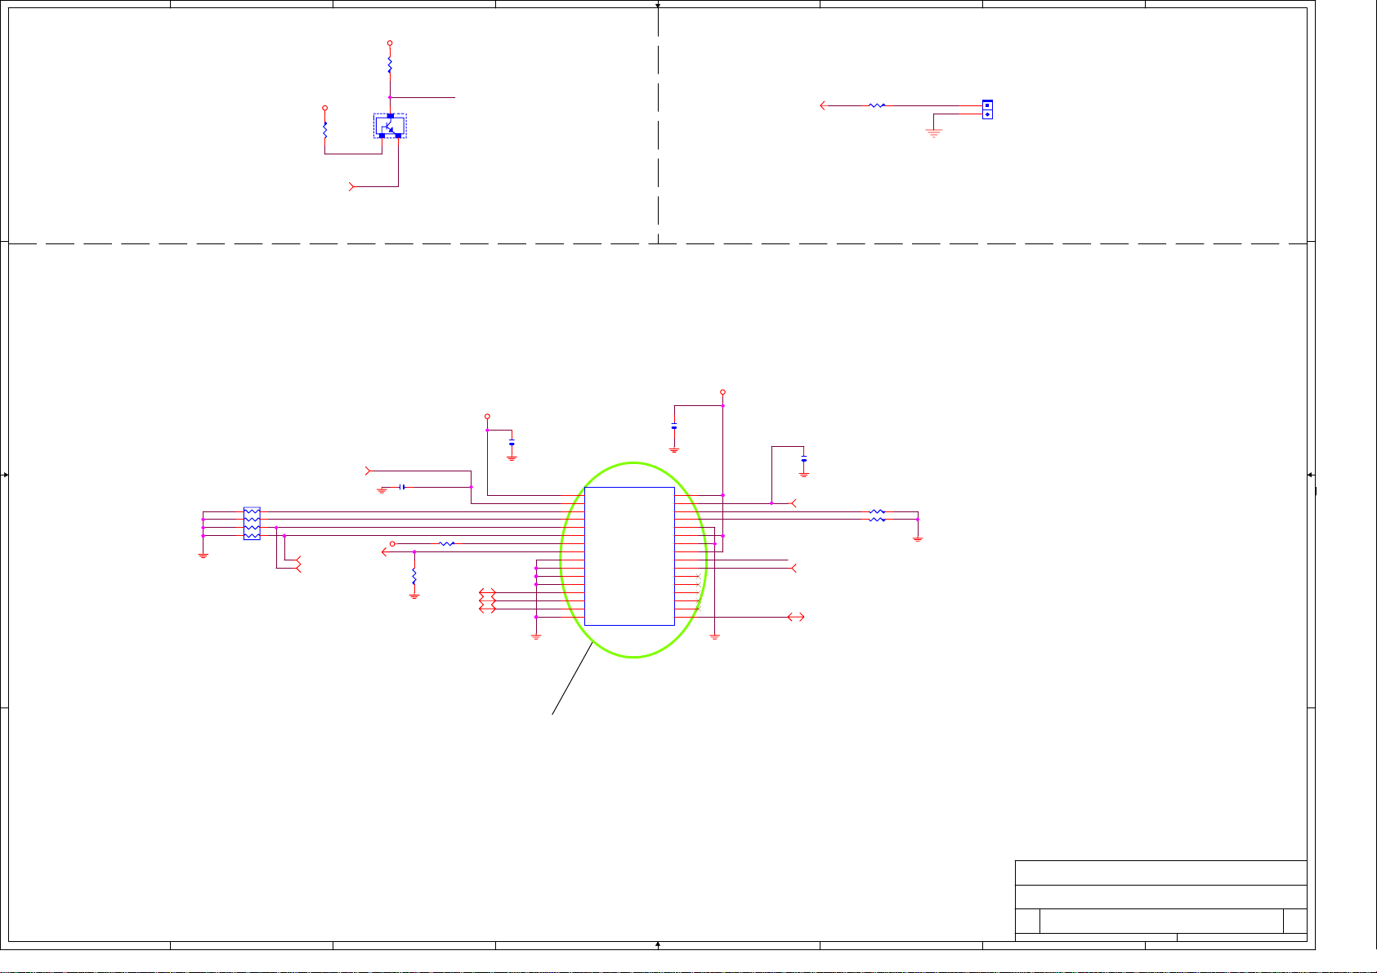Select the horizontal capacitor left of the IC
This screenshot has width=1377, height=973.
[x=402, y=487]
